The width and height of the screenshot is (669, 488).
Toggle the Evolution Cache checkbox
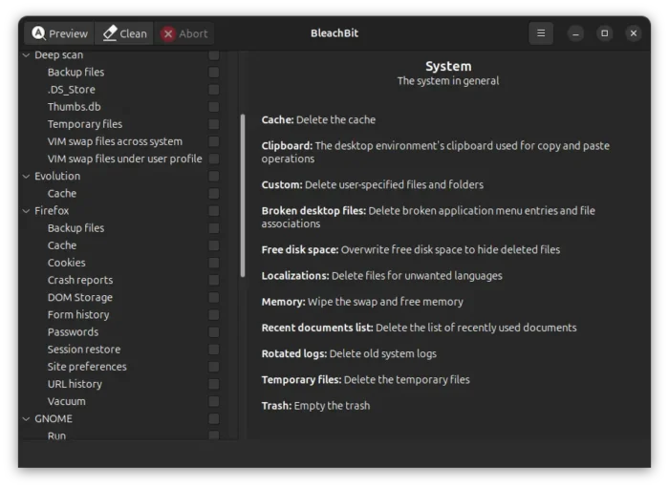point(214,194)
